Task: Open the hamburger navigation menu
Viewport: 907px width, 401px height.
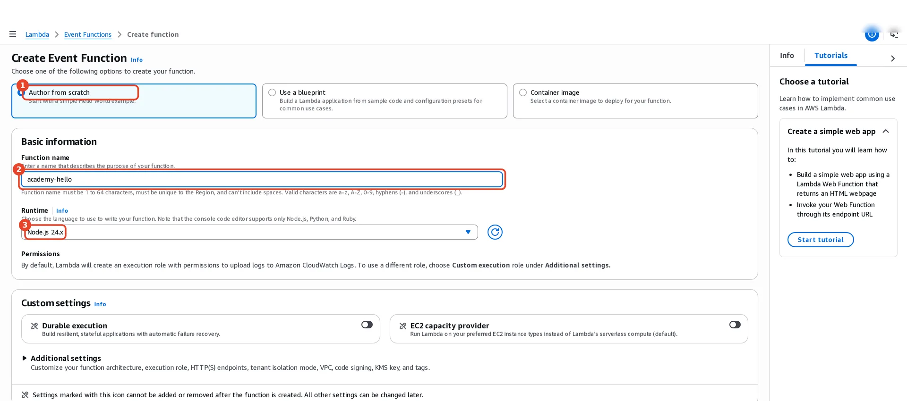Action: (13, 34)
